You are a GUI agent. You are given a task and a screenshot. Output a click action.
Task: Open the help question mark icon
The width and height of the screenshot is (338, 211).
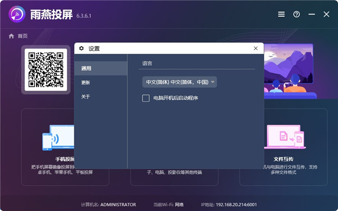click(x=296, y=14)
